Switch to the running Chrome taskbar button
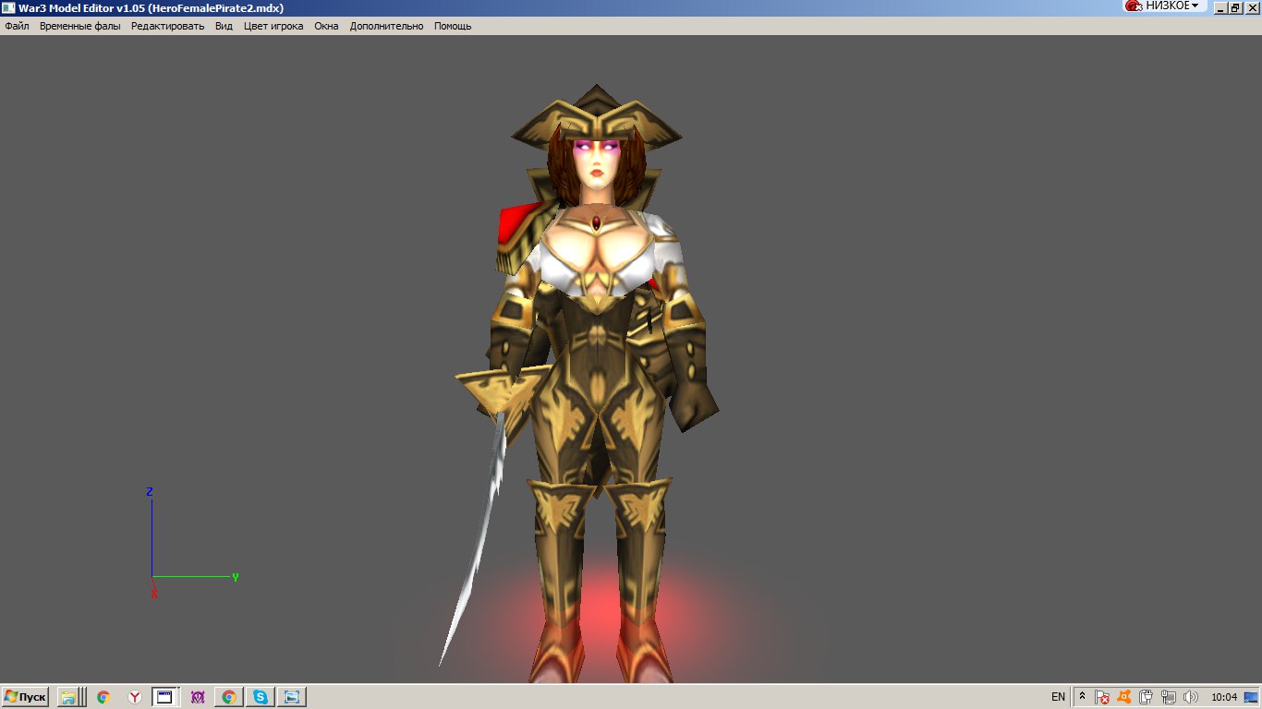The image size is (1262, 709). click(228, 697)
